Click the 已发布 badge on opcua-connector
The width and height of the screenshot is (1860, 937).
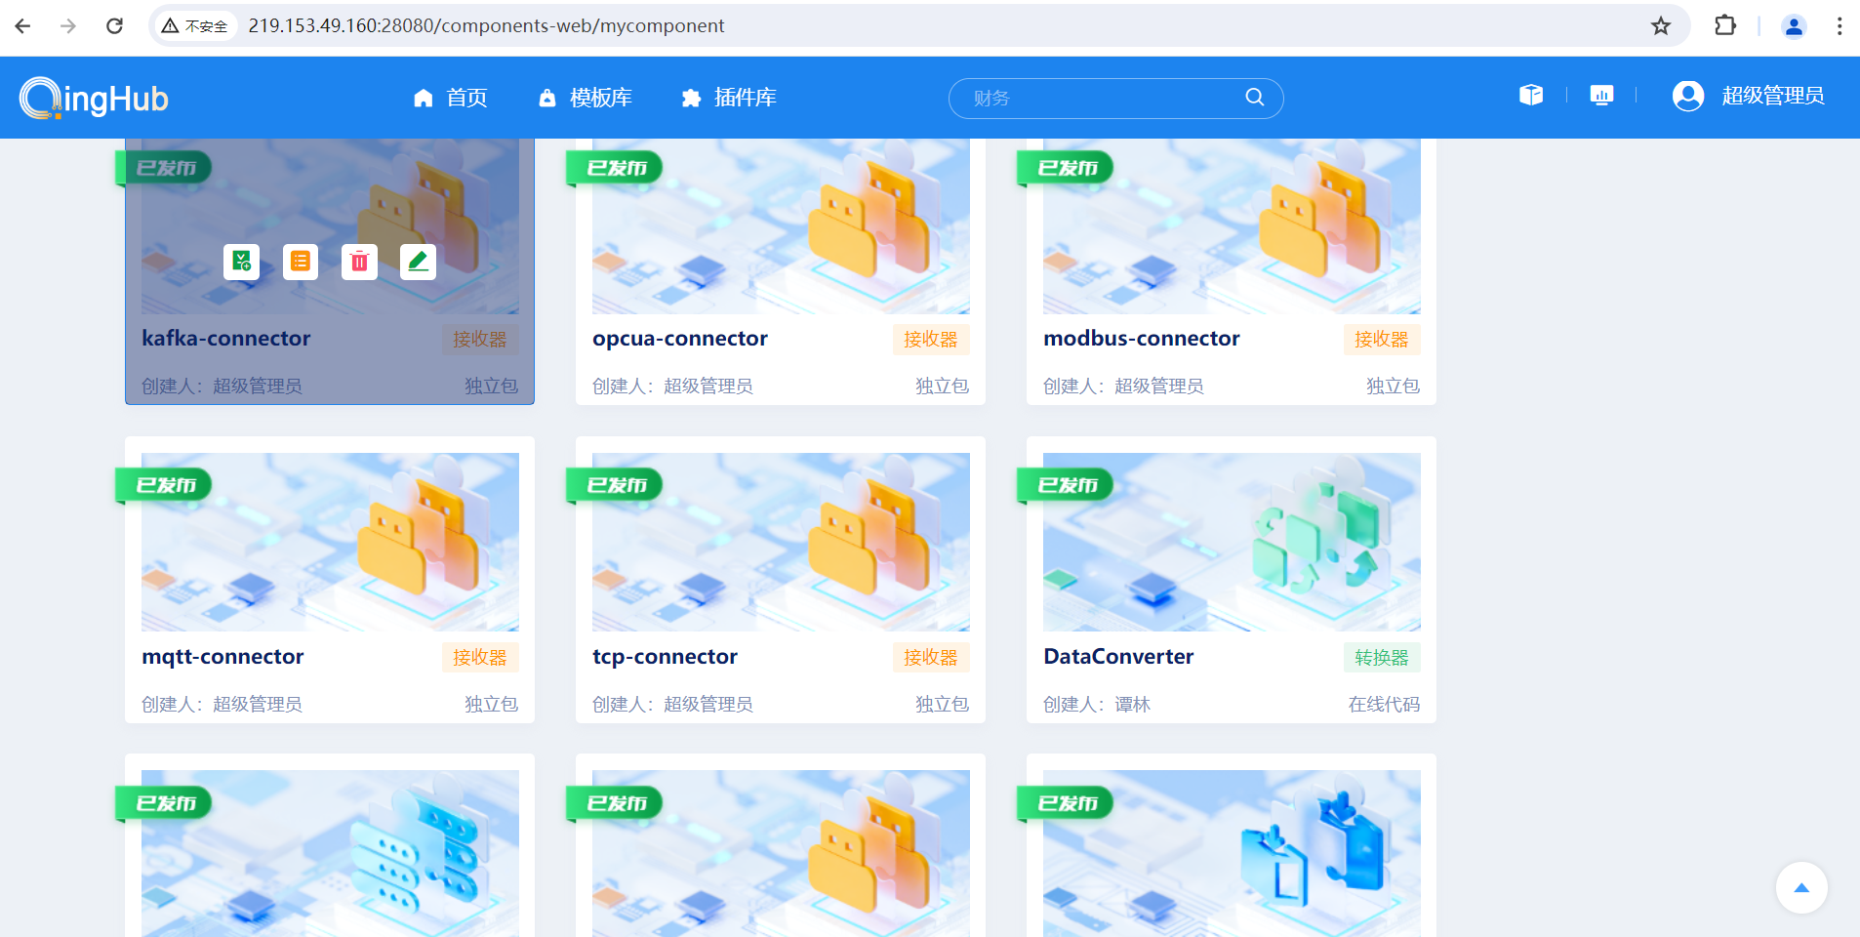(615, 168)
